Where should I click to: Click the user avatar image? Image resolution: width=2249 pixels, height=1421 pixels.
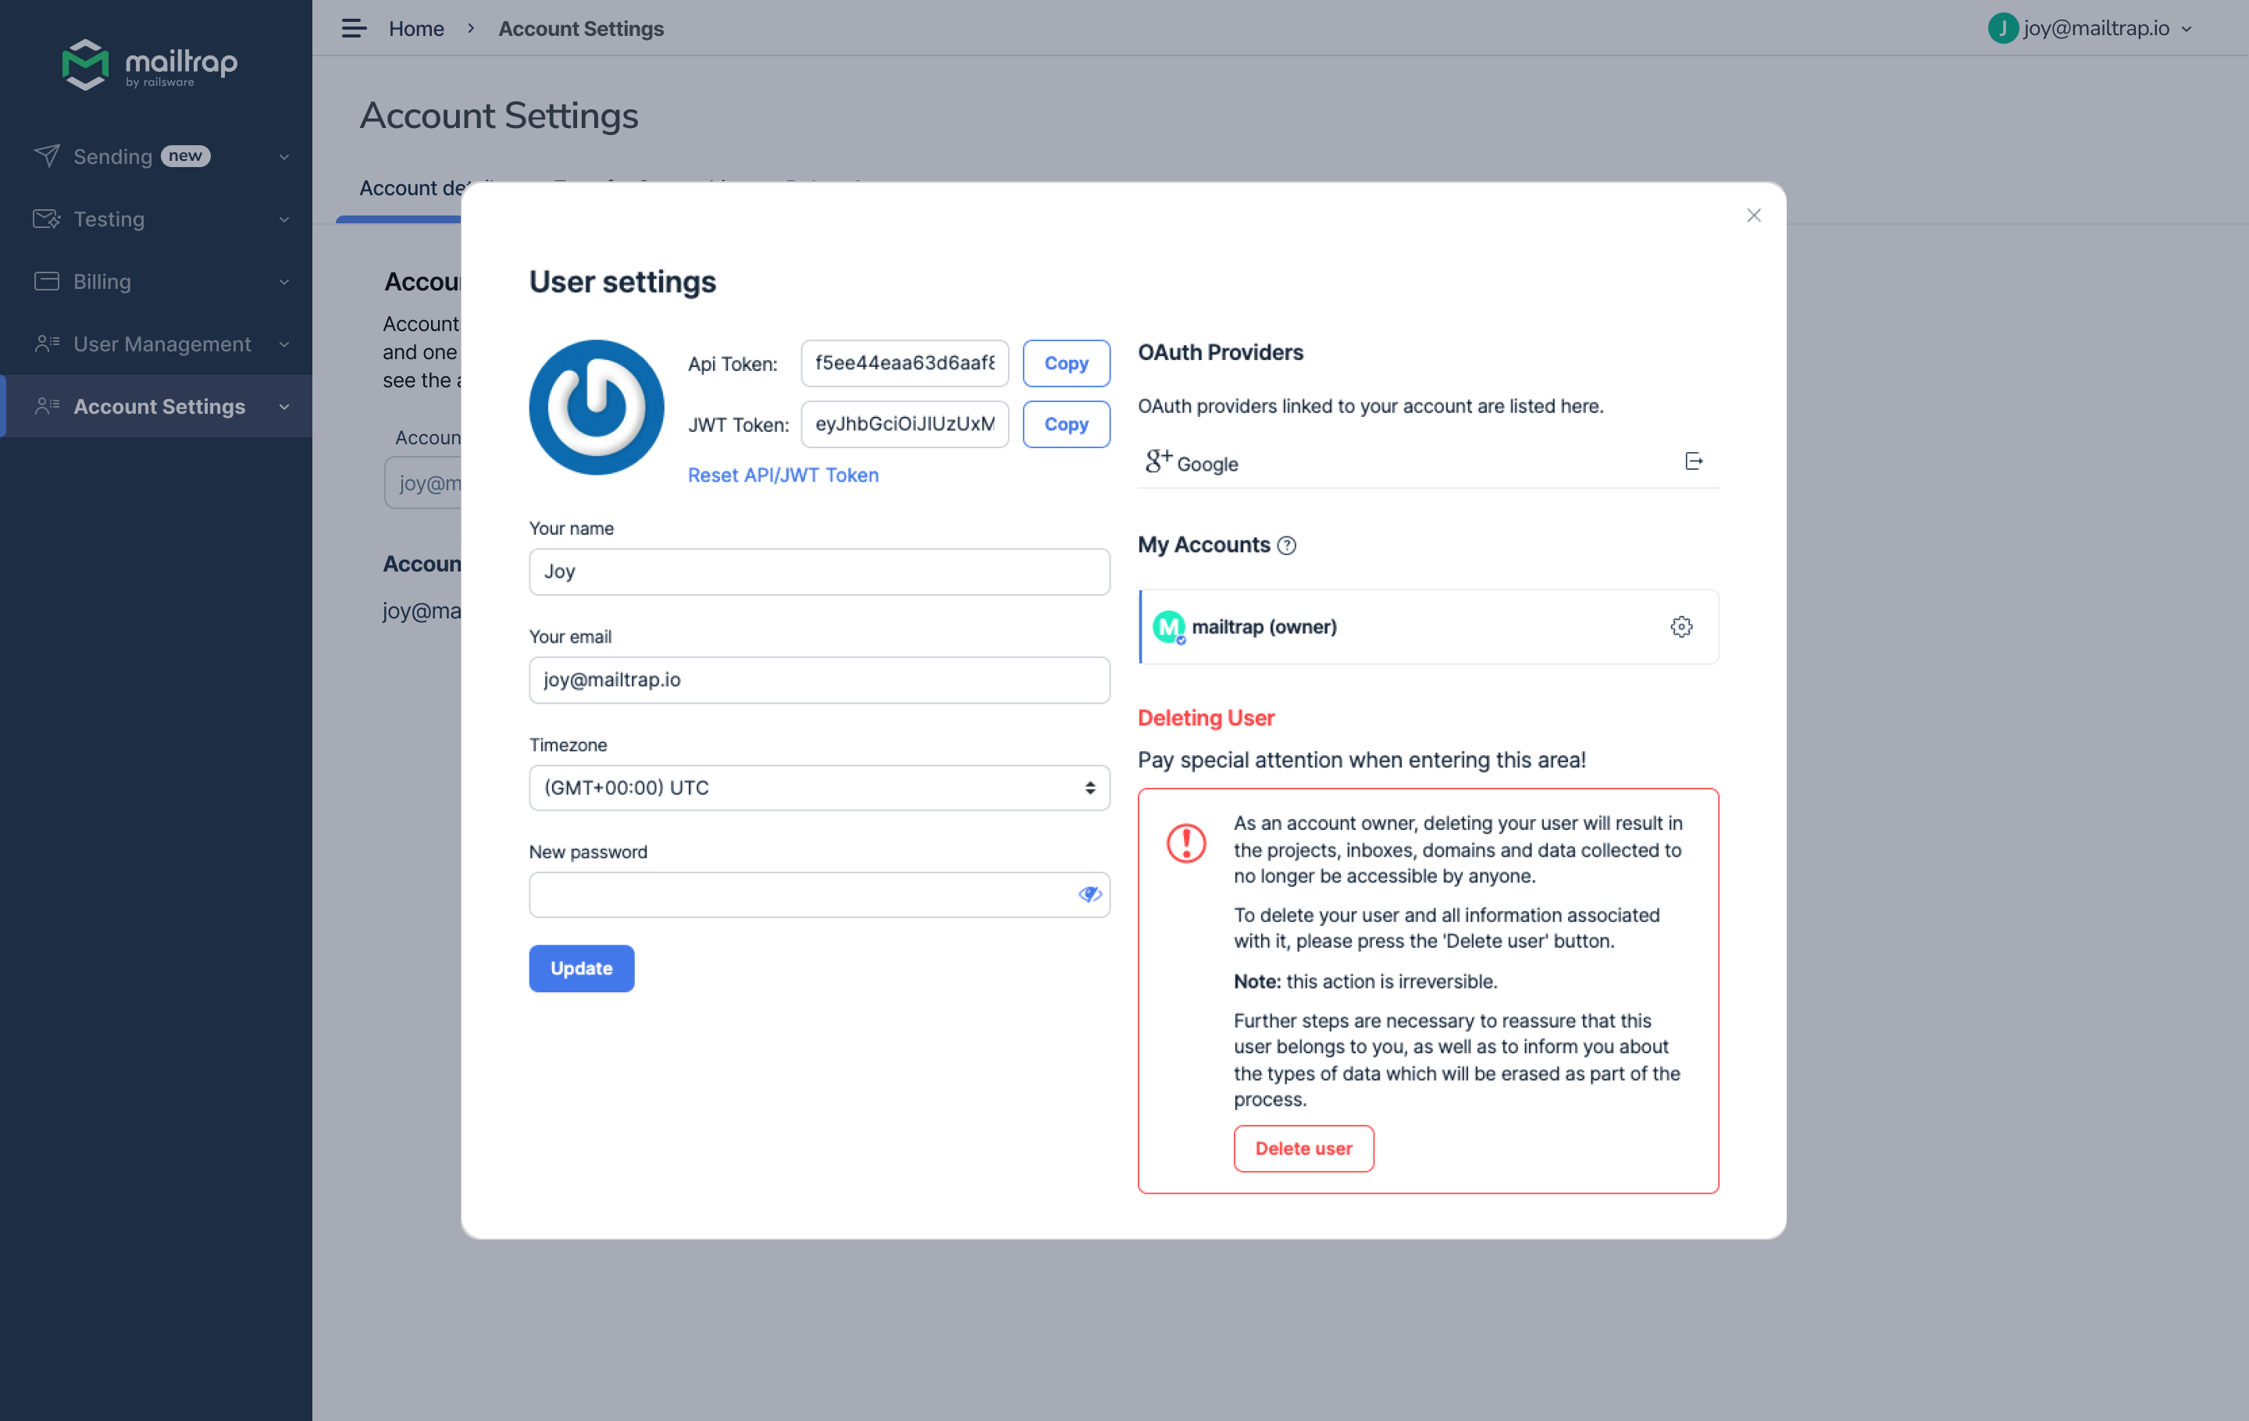[596, 407]
